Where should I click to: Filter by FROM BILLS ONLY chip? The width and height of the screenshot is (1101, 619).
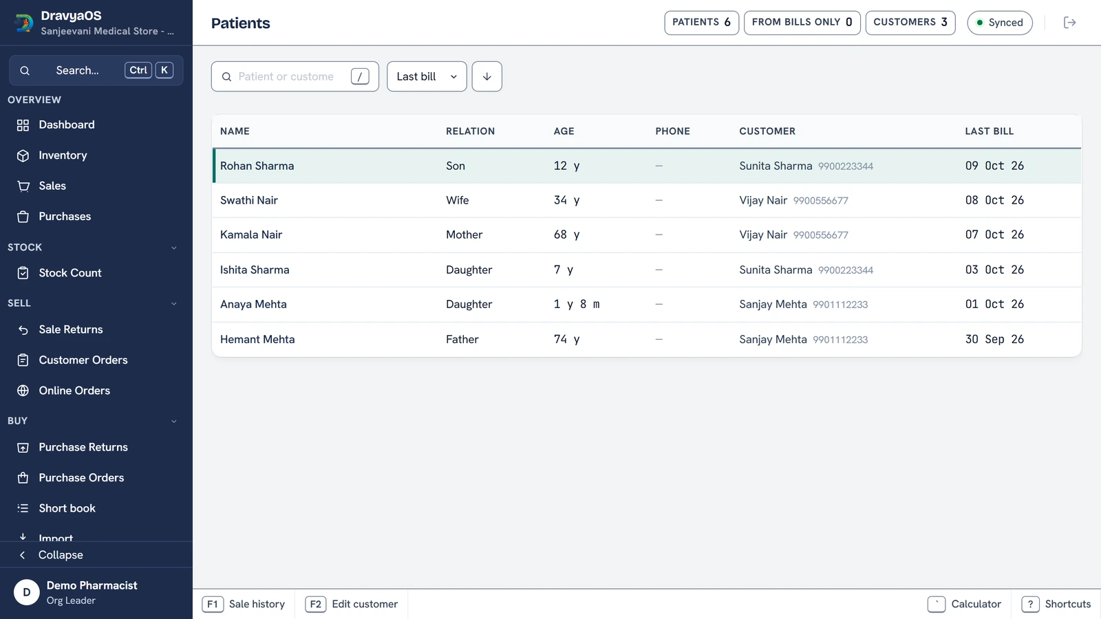tap(802, 23)
